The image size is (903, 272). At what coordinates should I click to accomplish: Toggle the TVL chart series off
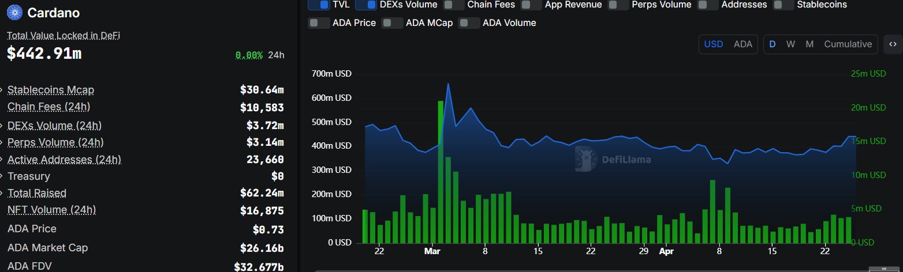pos(319,5)
